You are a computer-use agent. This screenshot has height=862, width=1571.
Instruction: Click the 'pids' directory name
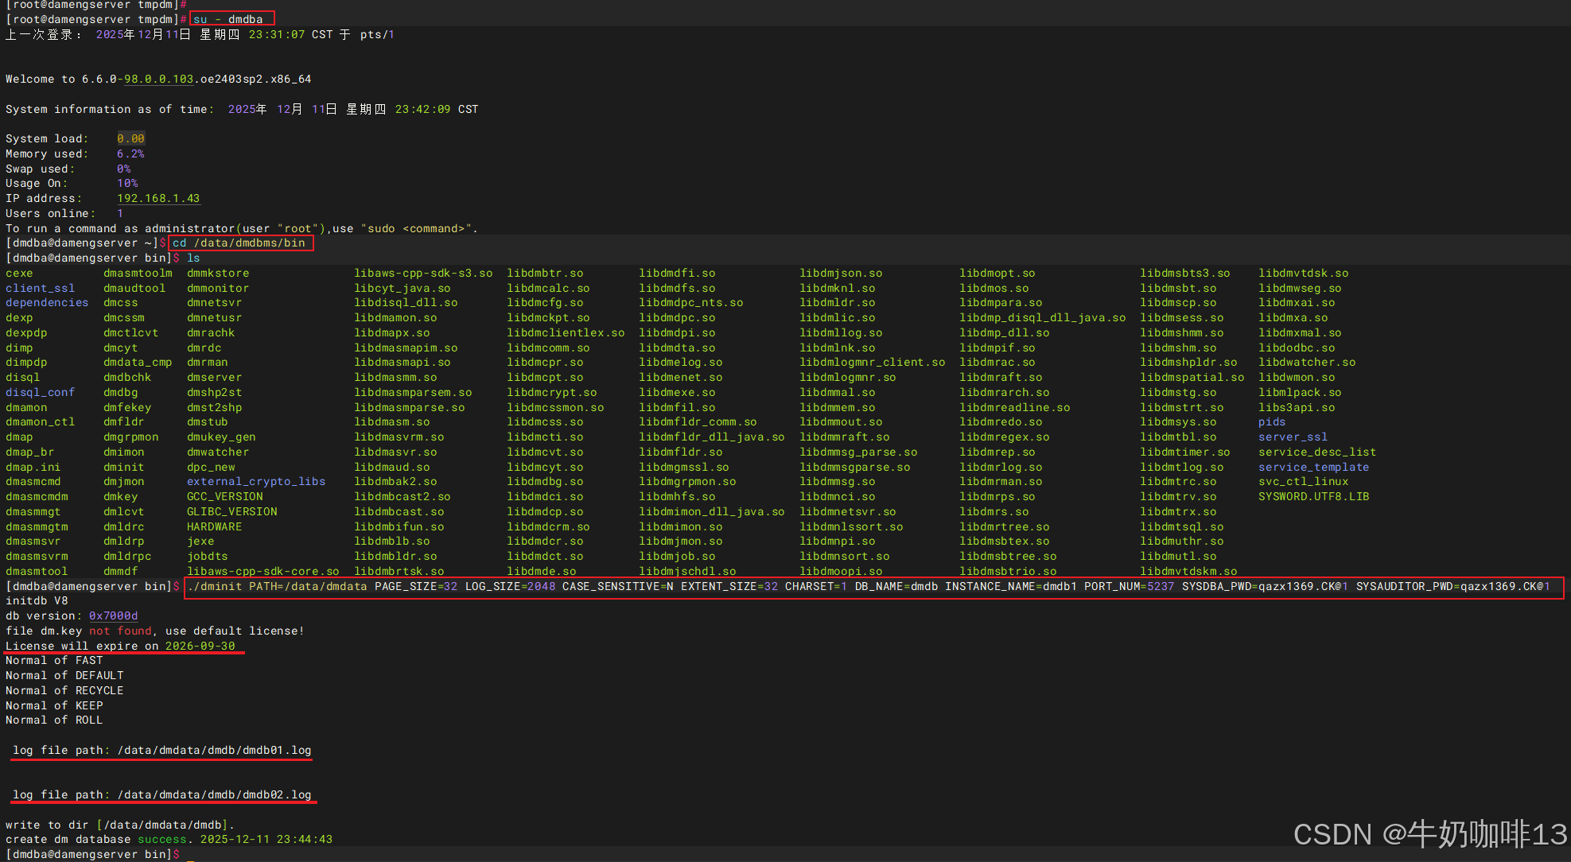[x=1271, y=422]
